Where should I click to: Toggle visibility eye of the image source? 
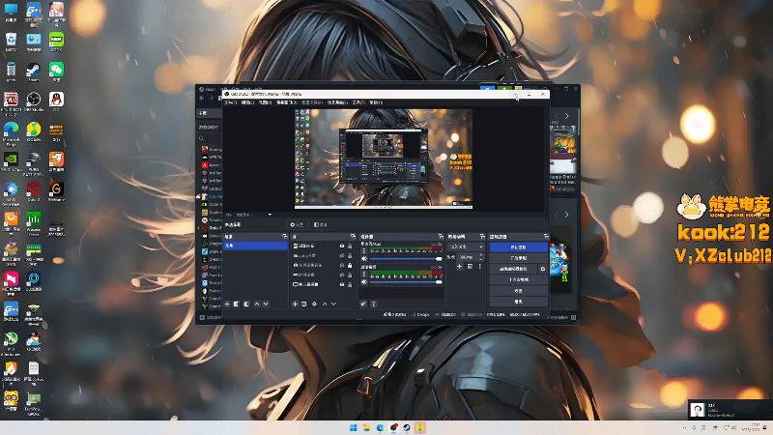pos(342,246)
